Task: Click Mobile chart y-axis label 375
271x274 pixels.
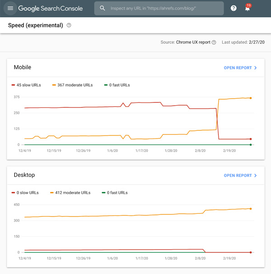Action: click(x=17, y=97)
